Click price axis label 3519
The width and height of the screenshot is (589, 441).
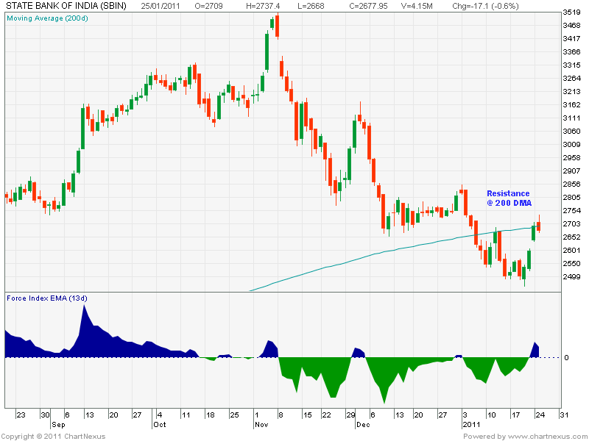(x=571, y=12)
